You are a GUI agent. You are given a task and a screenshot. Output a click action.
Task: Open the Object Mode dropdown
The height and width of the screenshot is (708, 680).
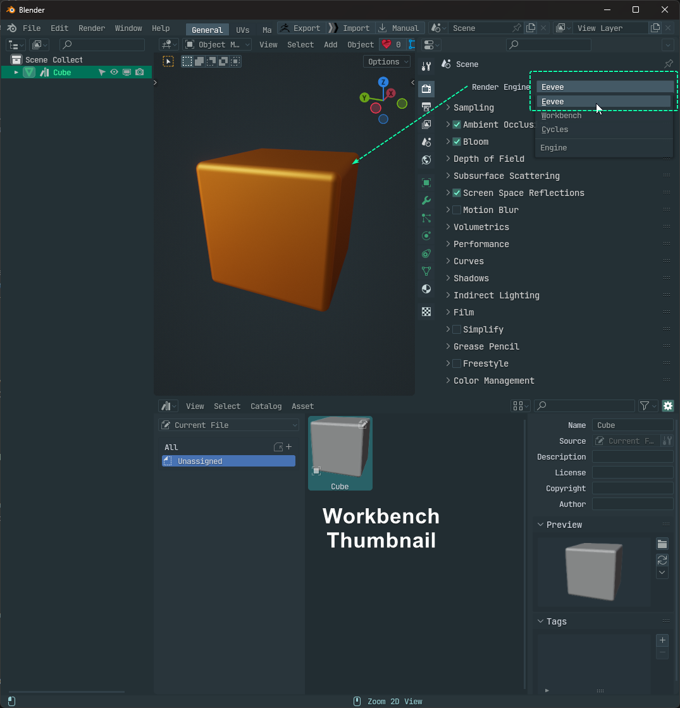pyautogui.click(x=218, y=44)
